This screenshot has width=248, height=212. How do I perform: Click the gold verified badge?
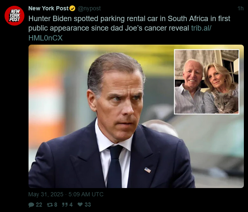pyautogui.click(x=72, y=8)
